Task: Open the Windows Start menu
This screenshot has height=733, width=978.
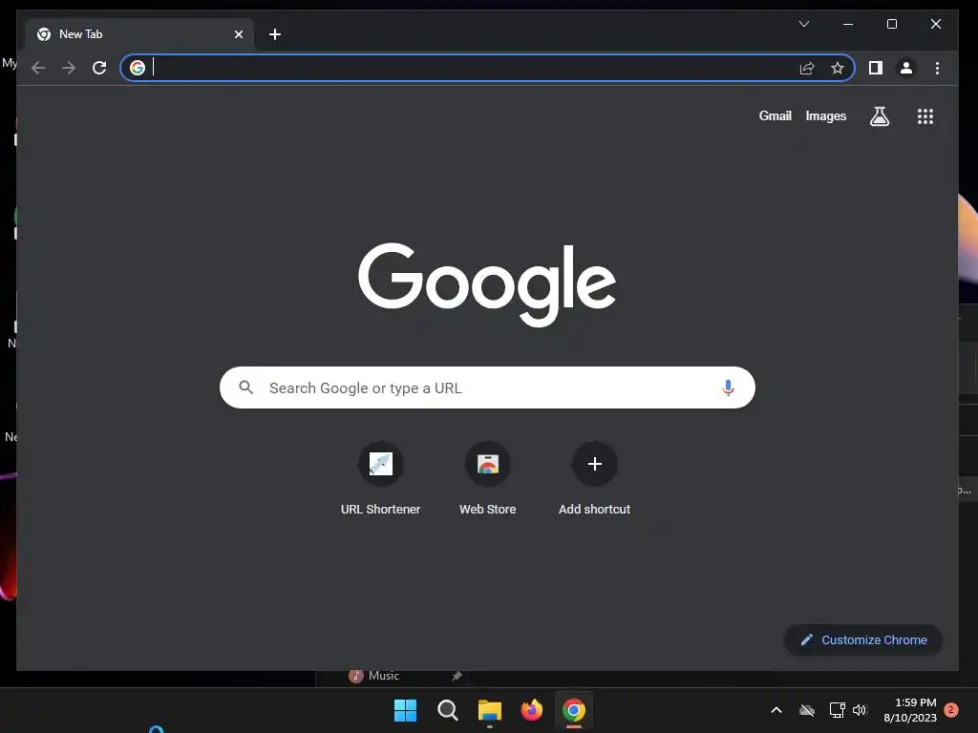Action: [405, 710]
